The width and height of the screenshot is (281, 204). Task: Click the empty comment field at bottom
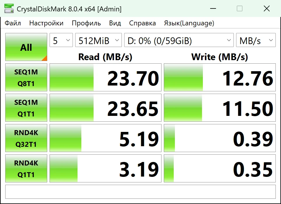tap(140, 192)
